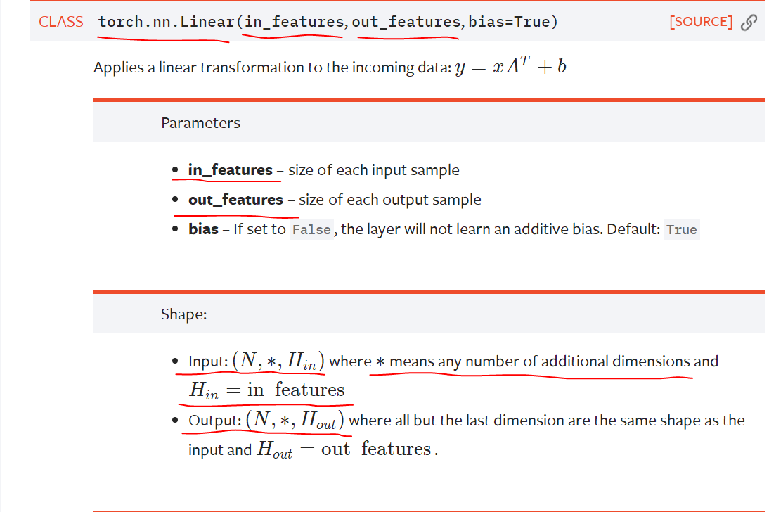This screenshot has height=512, width=769.
Task: Click 'size of each output sample' text
Action: click(390, 200)
